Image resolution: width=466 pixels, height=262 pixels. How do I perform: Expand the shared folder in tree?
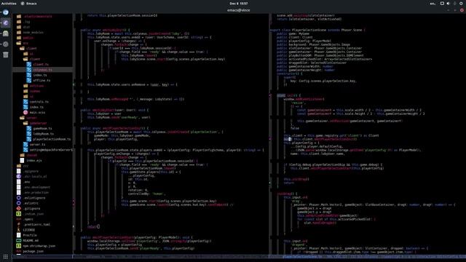pyautogui.click(x=28, y=155)
